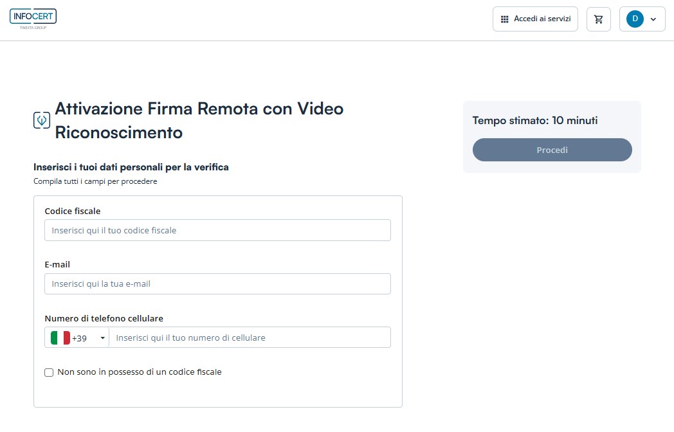Image resolution: width=674 pixels, height=432 pixels.
Task: Select the +39 phone prefix selector
Action: point(79,338)
